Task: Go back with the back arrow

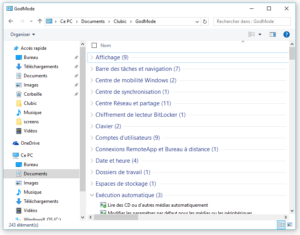Action: (11, 21)
